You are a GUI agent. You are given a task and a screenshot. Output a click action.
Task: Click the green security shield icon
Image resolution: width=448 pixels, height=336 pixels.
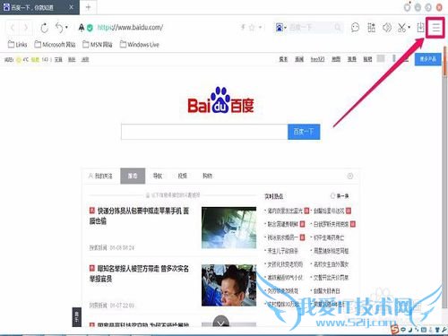(x=90, y=28)
